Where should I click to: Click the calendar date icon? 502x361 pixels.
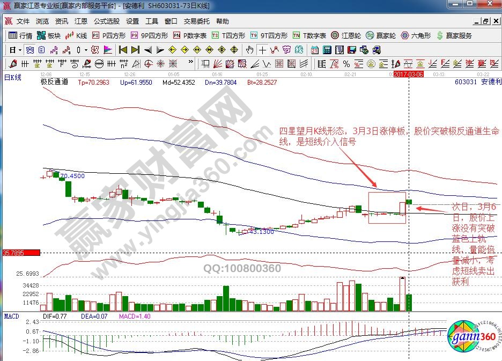pyautogui.click(x=314, y=50)
